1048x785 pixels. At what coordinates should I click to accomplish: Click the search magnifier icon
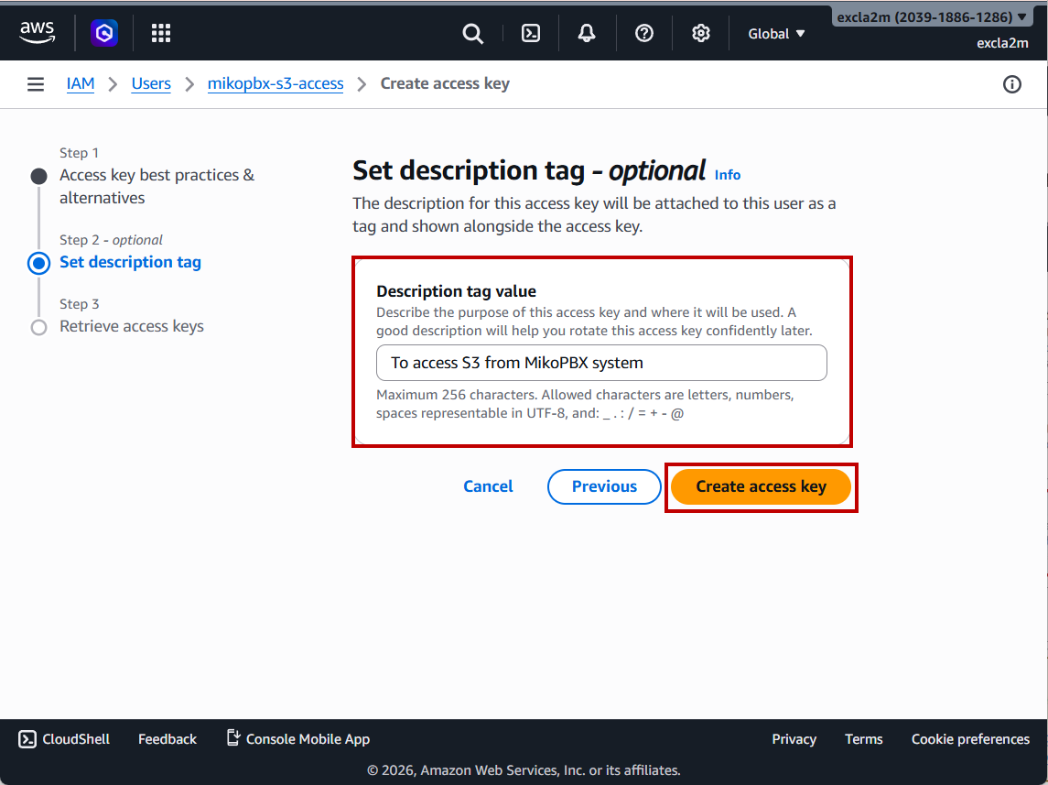click(x=472, y=34)
